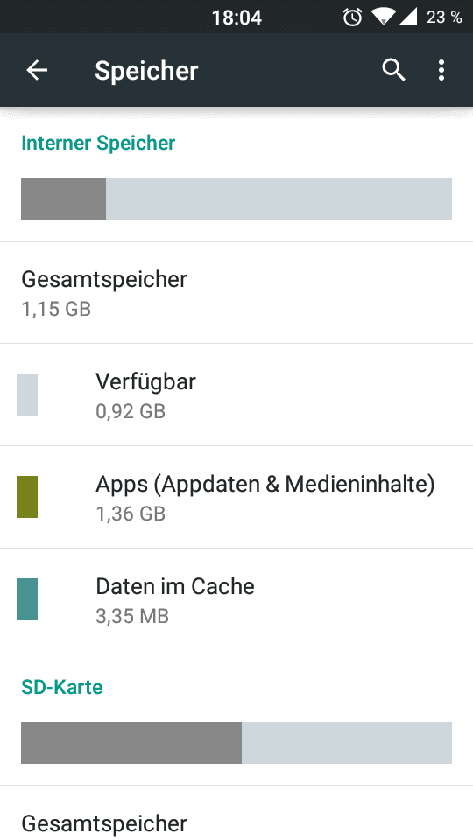Select the light gray Verfügbar color swatch

tap(27, 395)
